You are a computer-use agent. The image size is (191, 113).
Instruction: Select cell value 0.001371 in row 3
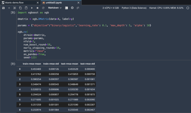pos(90,84)
